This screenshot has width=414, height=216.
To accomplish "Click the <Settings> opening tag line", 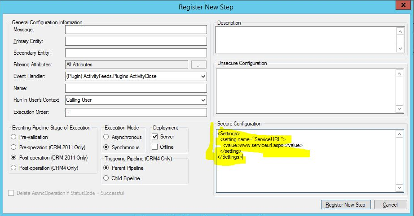I will (229, 134).
